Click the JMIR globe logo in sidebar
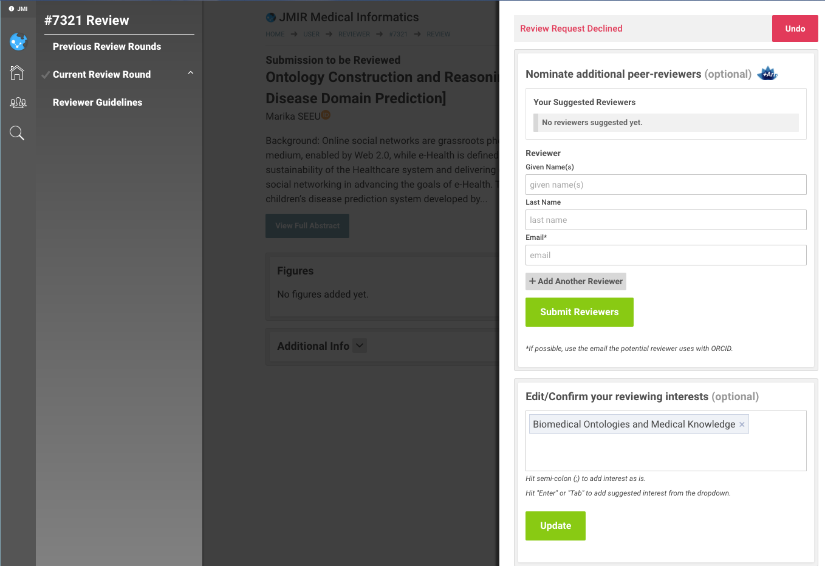 [x=18, y=42]
